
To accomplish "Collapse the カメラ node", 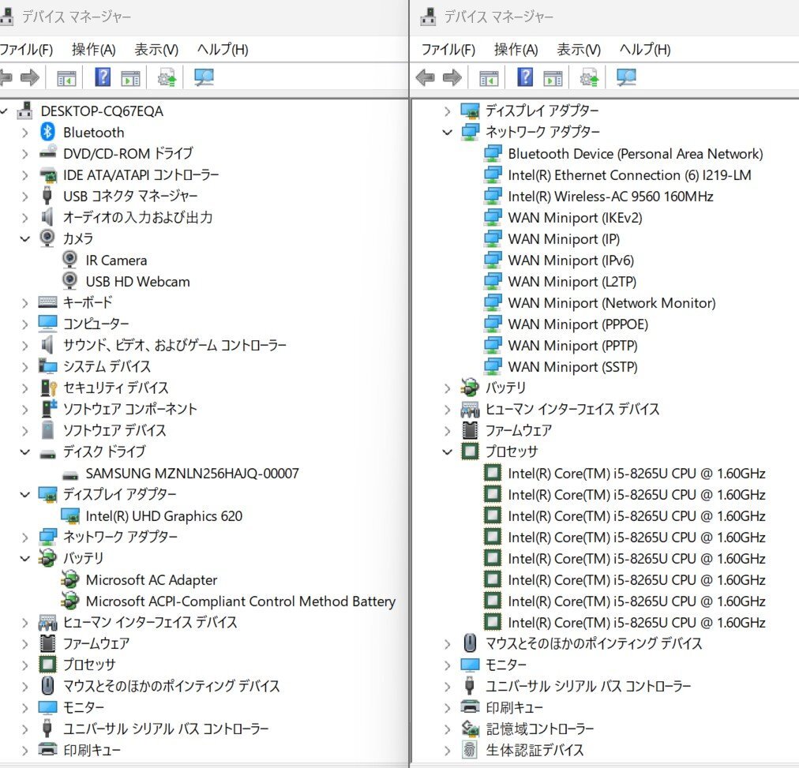I will [x=24, y=238].
